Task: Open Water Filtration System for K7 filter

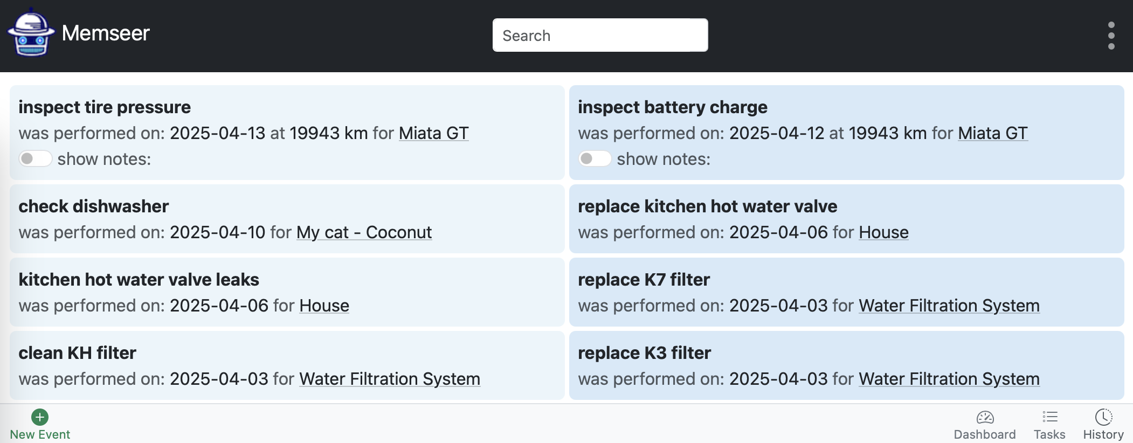Action: tap(949, 306)
